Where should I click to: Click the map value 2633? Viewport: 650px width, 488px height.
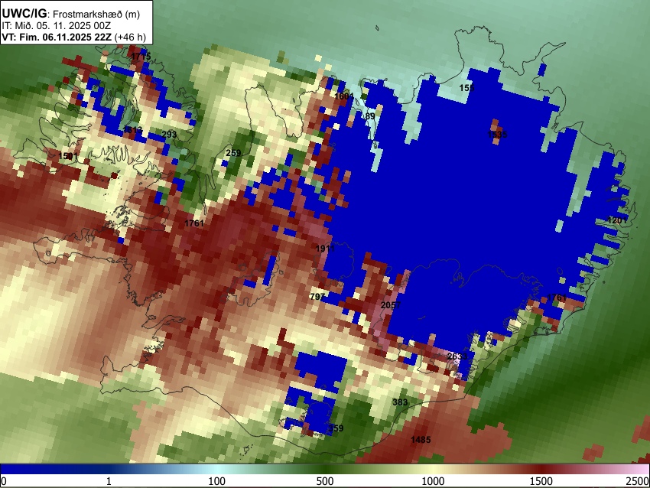(457, 356)
